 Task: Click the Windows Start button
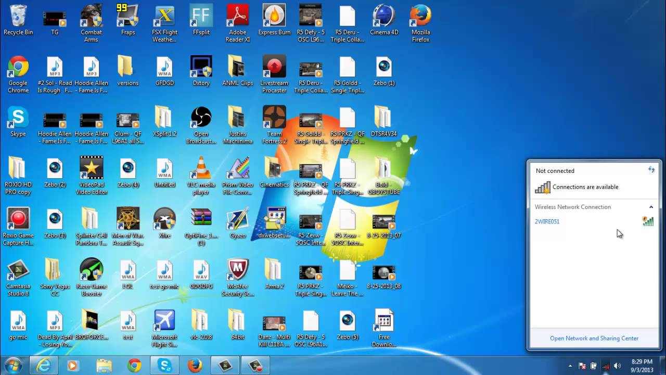click(x=13, y=366)
